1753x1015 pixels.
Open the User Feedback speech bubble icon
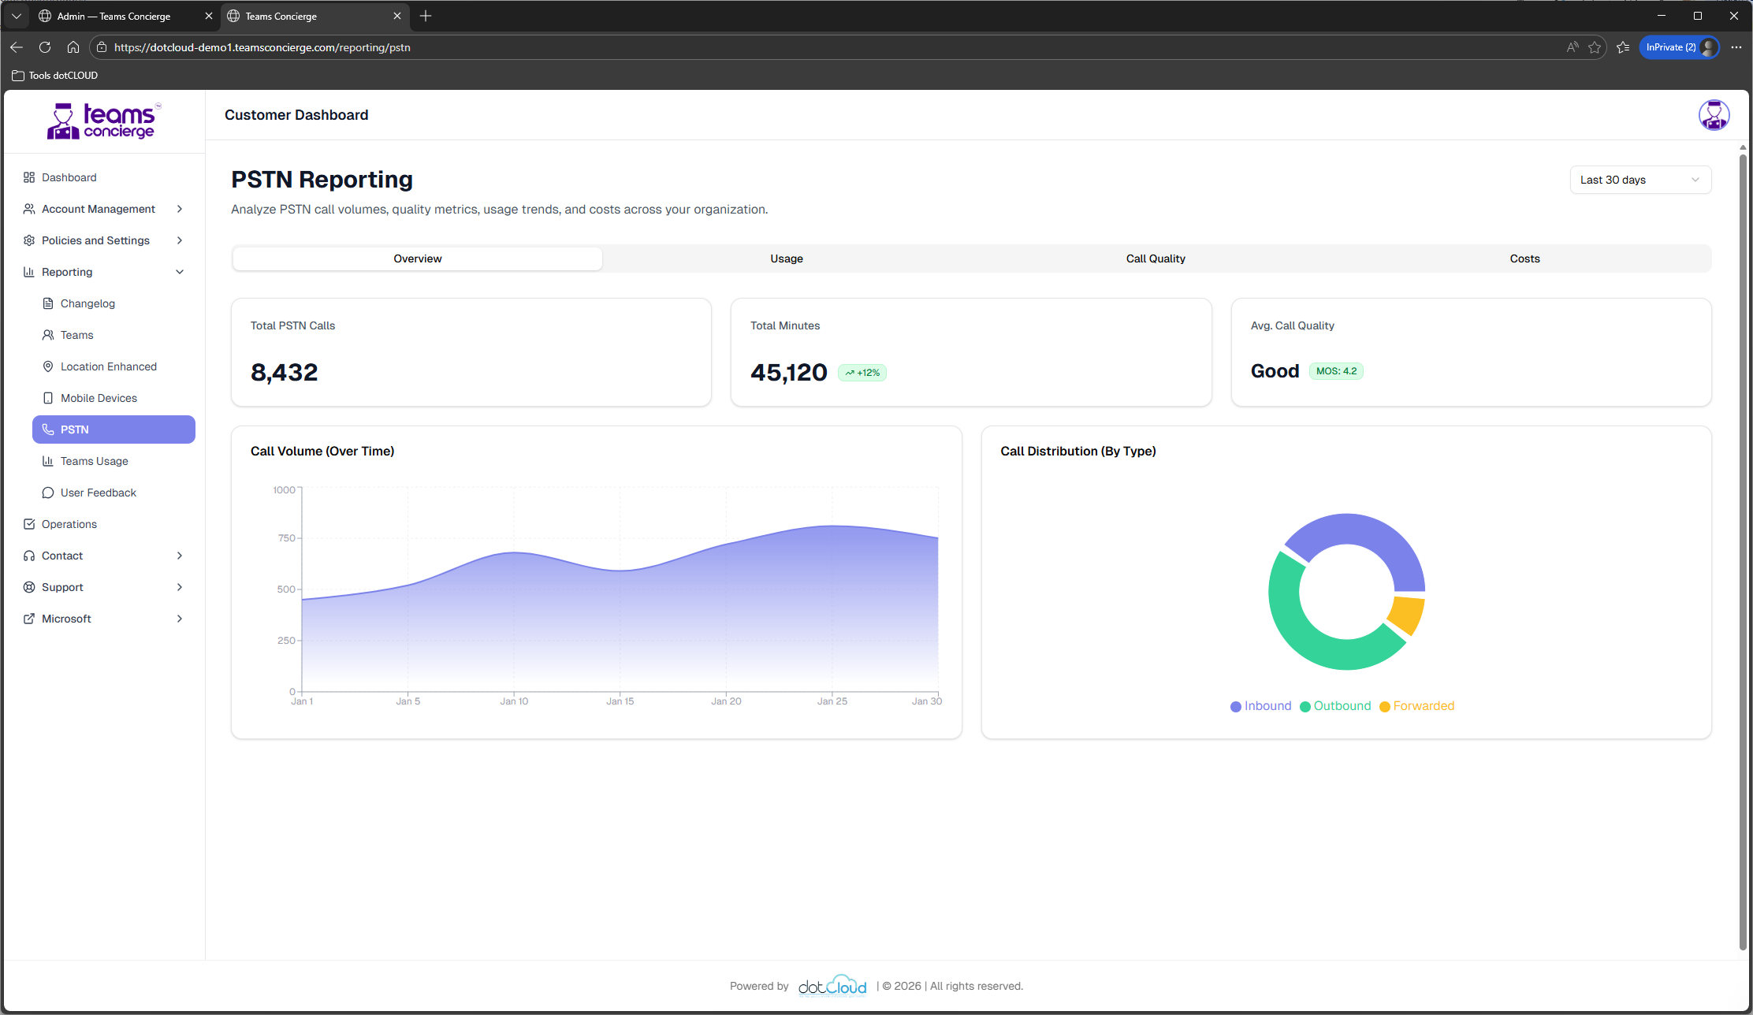point(48,493)
